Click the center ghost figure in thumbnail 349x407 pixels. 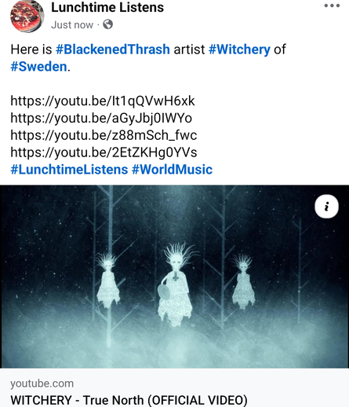[176, 284]
